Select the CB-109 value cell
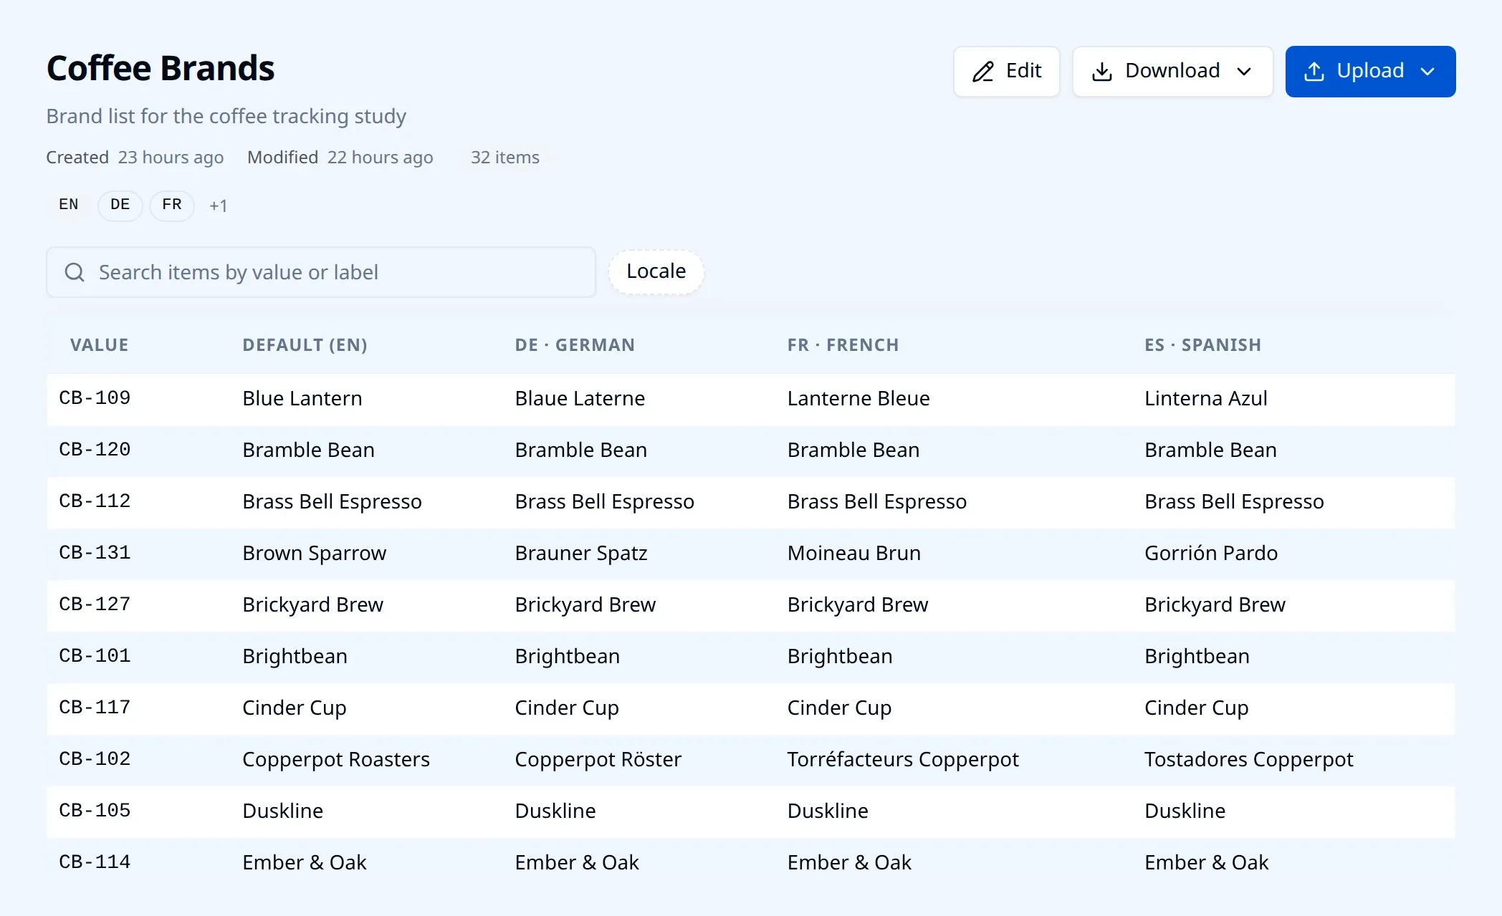The width and height of the screenshot is (1502, 916). 95,398
